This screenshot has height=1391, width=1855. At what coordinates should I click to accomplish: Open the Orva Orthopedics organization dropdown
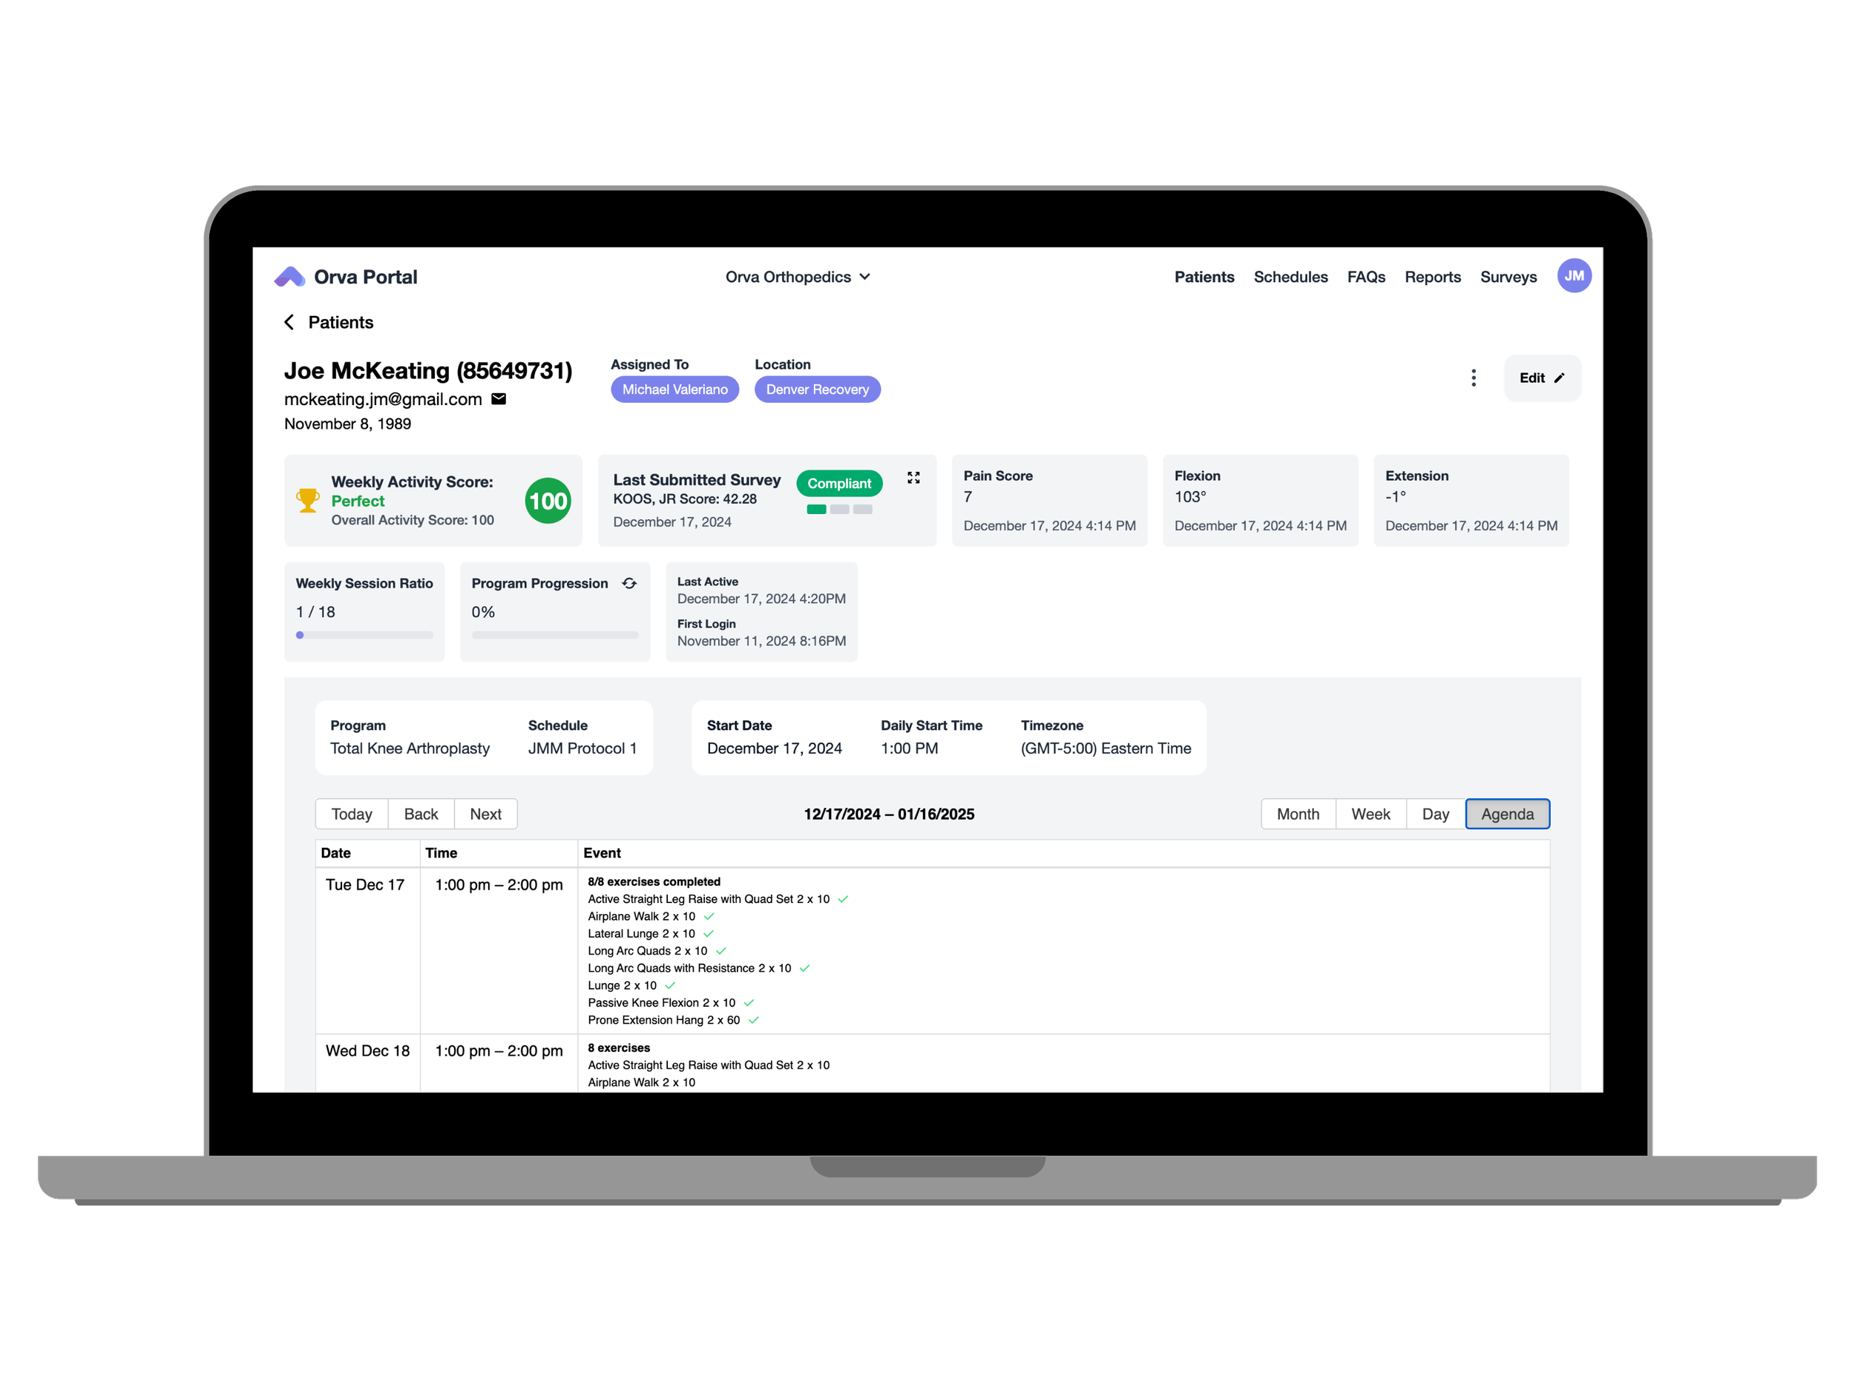tap(798, 277)
